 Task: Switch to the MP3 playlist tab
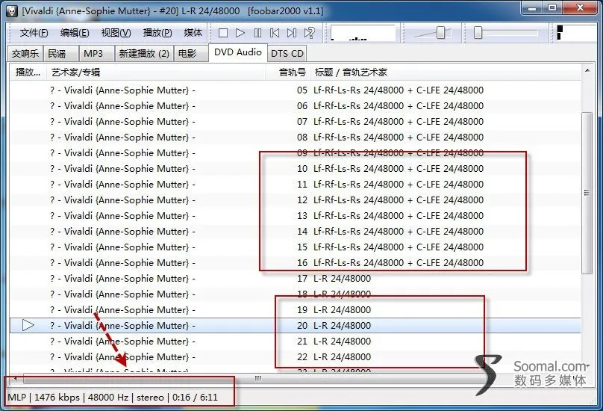(97, 54)
